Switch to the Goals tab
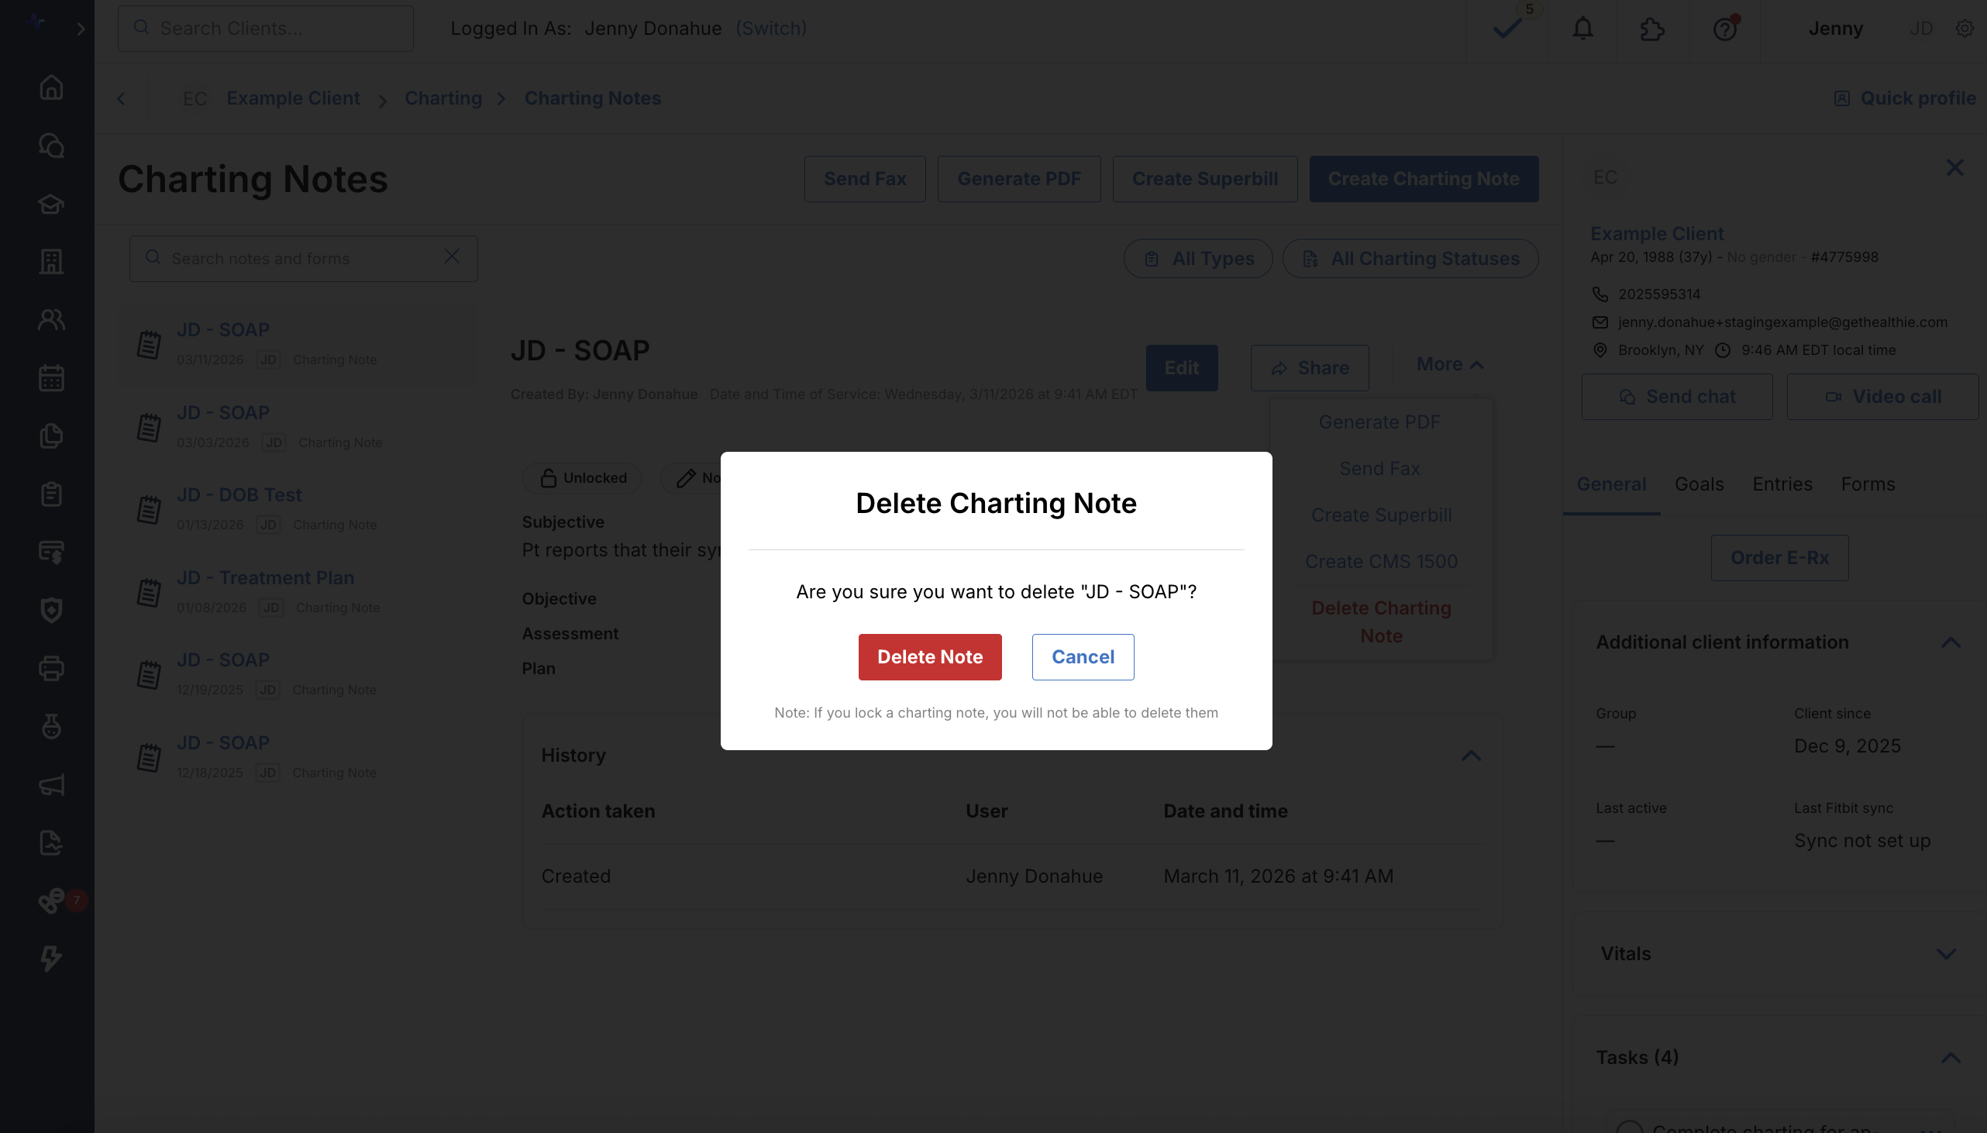This screenshot has height=1133, width=1987. 1699,484
